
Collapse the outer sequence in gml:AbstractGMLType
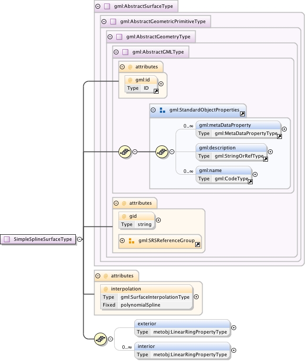135,152
